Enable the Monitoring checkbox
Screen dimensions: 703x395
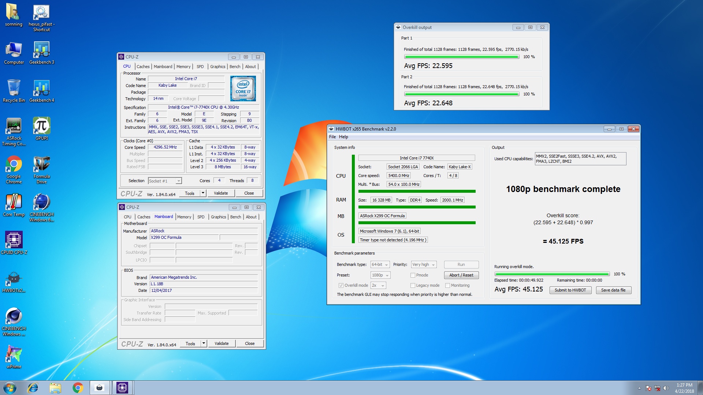(447, 285)
